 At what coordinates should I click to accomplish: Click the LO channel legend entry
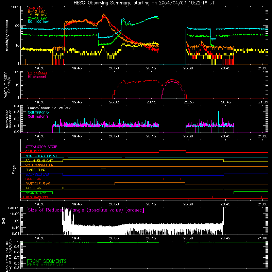click(37, 73)
